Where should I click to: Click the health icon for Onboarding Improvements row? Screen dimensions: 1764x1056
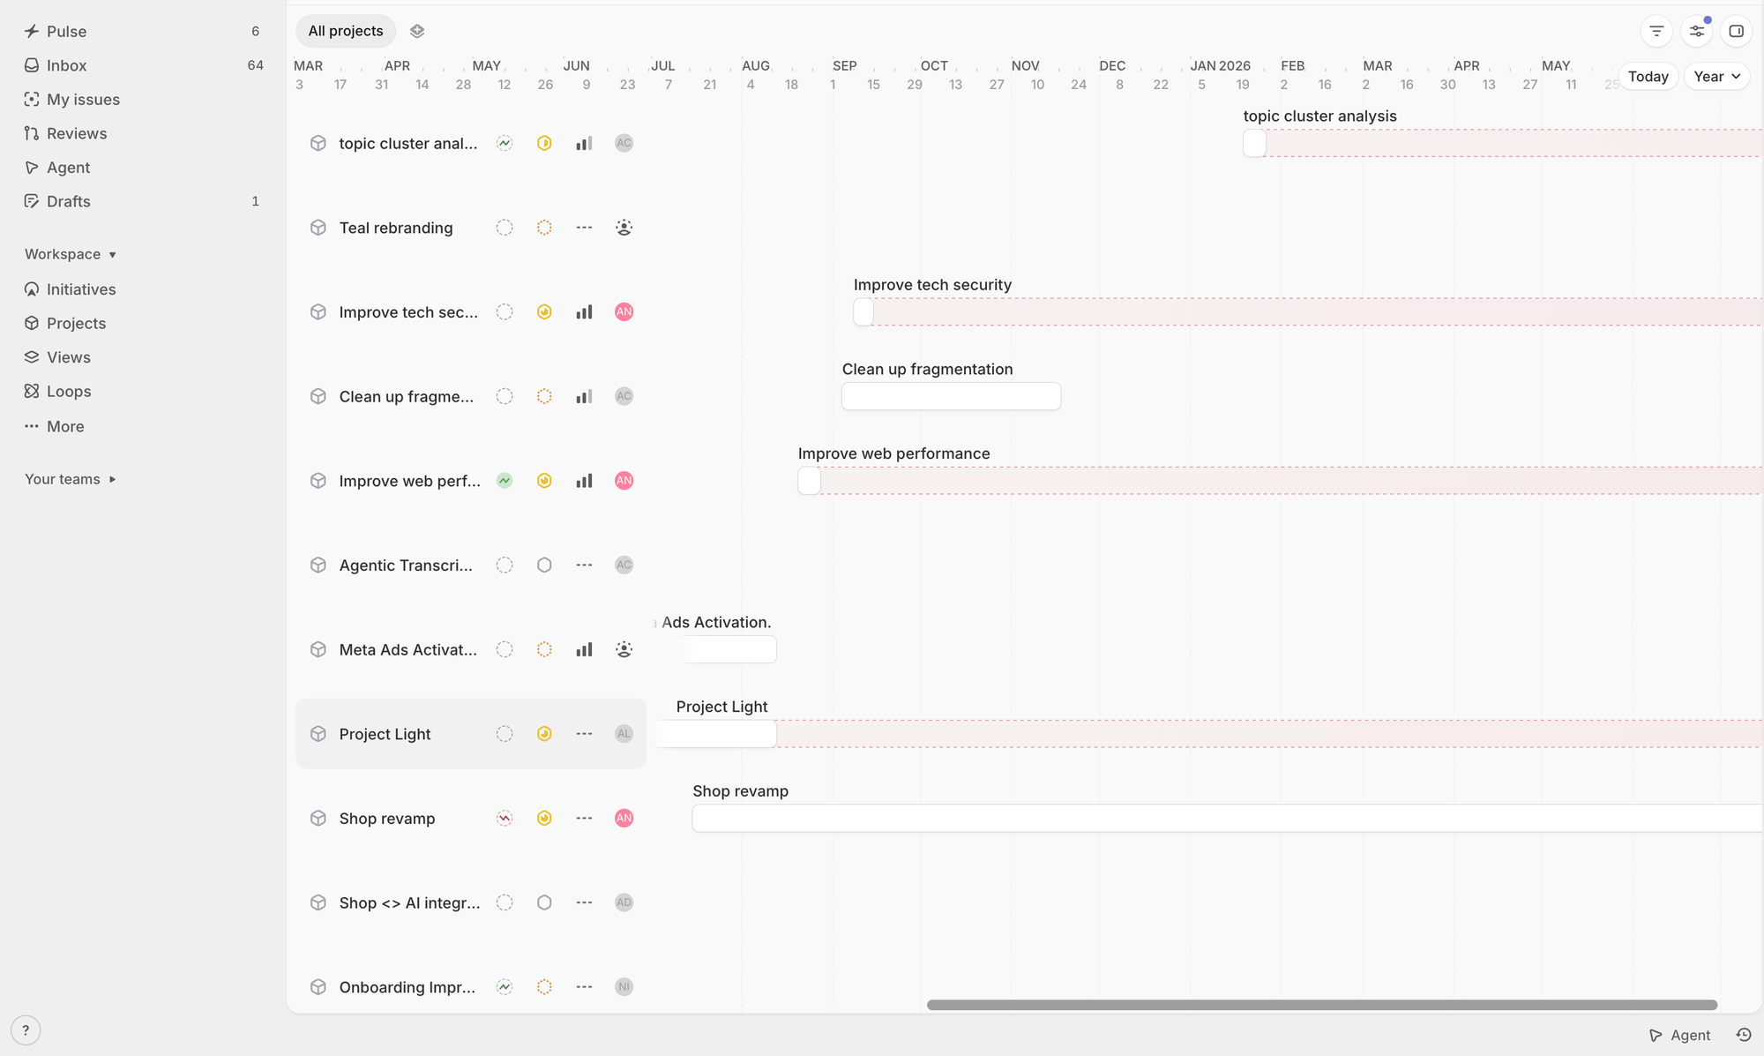click(505, 987)
